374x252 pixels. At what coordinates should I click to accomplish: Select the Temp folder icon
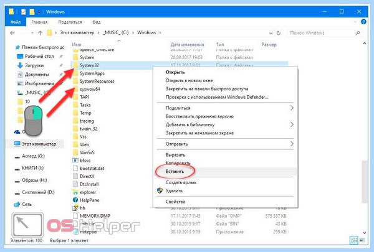coord(75,113)
